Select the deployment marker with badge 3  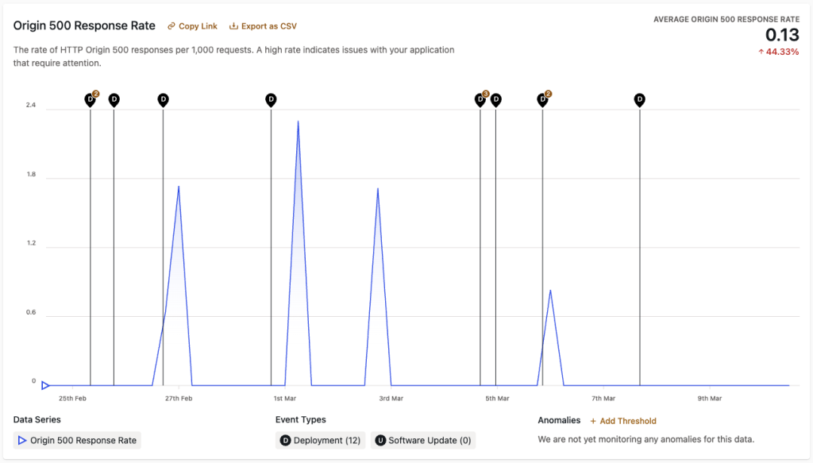pyautogui.click(x=480, y=100)
